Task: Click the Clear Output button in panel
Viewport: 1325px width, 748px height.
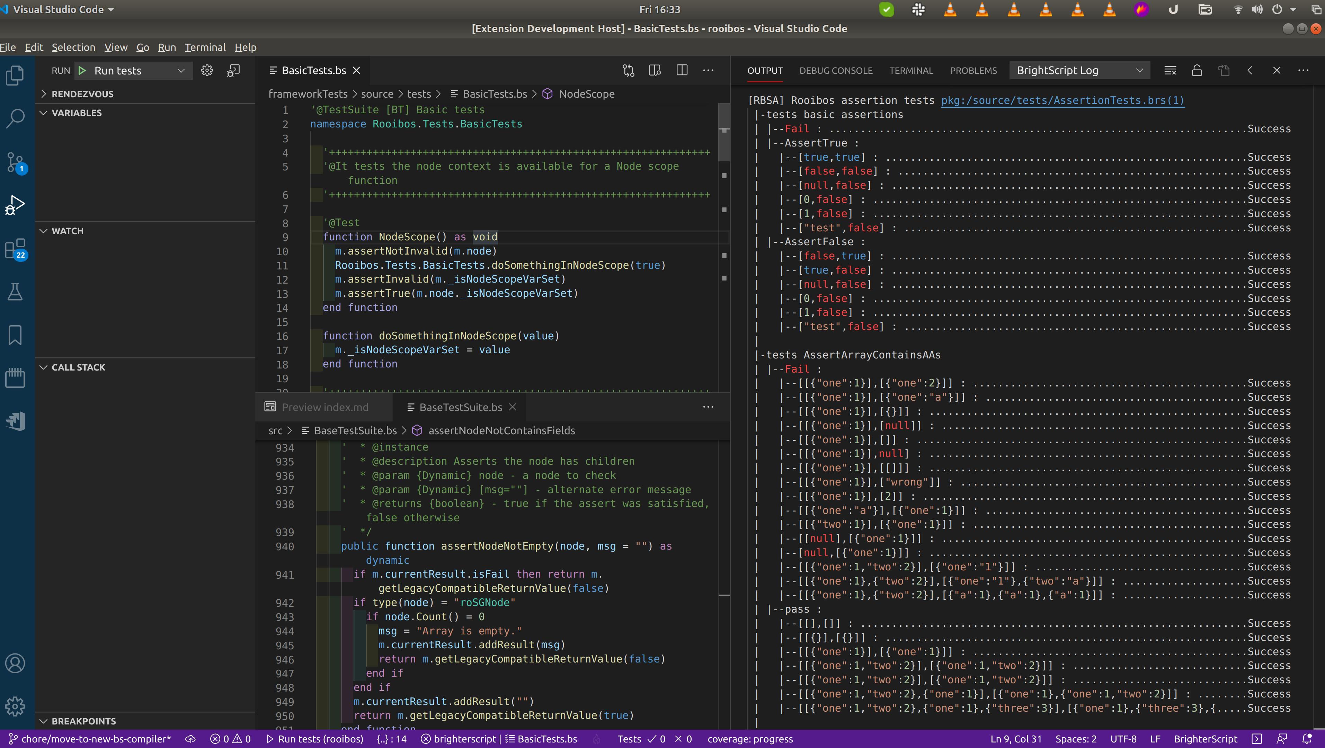Action: 1170,70
